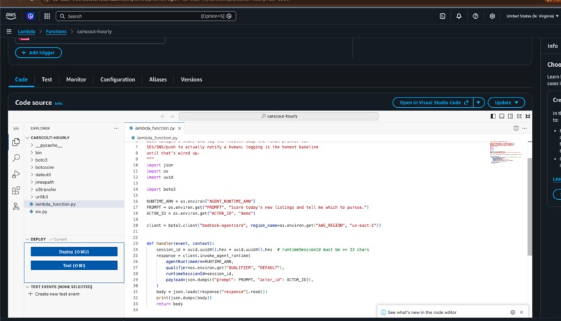Viewport: 561px width, 321px height.
Task: Open CloudShell from the top bar
Action: (443, 16)
